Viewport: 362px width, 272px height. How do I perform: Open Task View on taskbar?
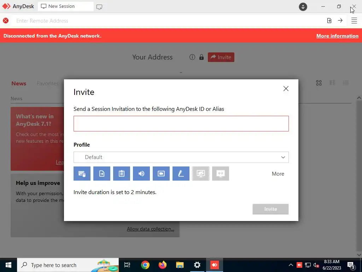[127, 265]
